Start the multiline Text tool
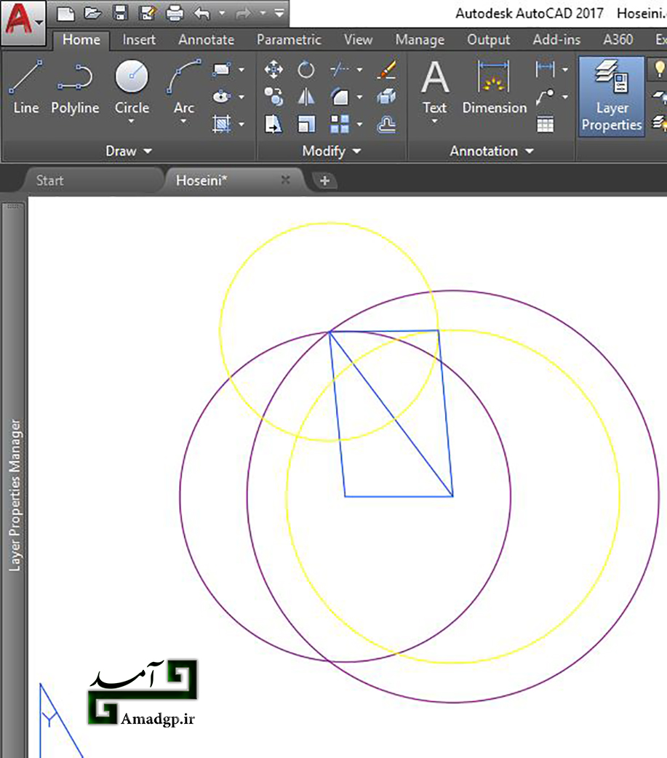Viewport: 667px width, 758px height. tap(434, 87)
